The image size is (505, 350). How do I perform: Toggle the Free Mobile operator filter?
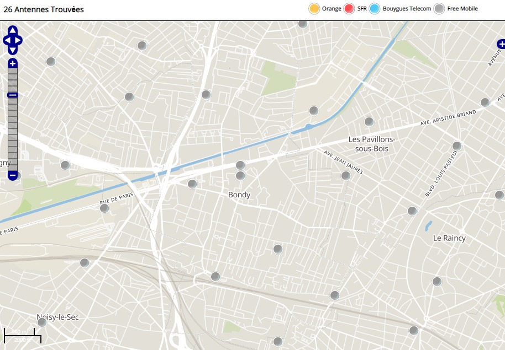pos(439,9)
